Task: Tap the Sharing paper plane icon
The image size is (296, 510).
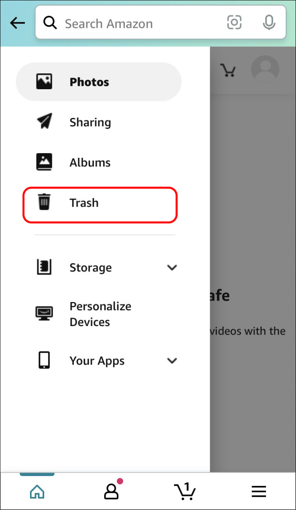Action: [x=44, y=122]
